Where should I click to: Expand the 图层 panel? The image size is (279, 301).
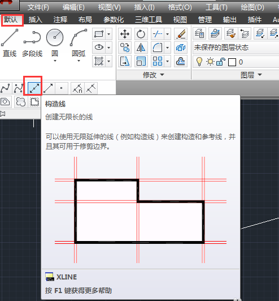pyautogui.click(x=251, y=75)
